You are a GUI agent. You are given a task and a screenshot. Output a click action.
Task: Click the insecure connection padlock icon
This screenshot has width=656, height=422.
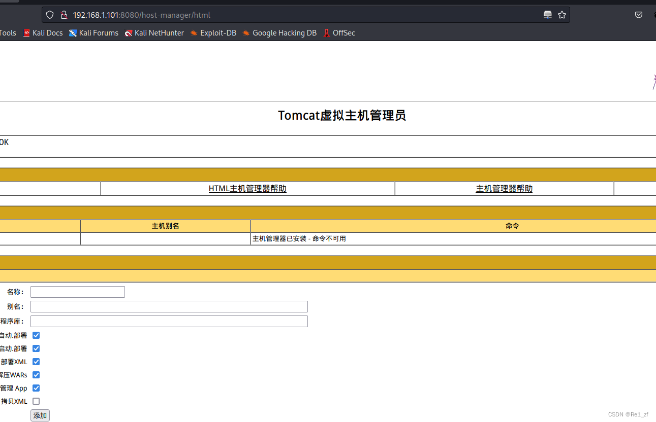tap(64, 15)
